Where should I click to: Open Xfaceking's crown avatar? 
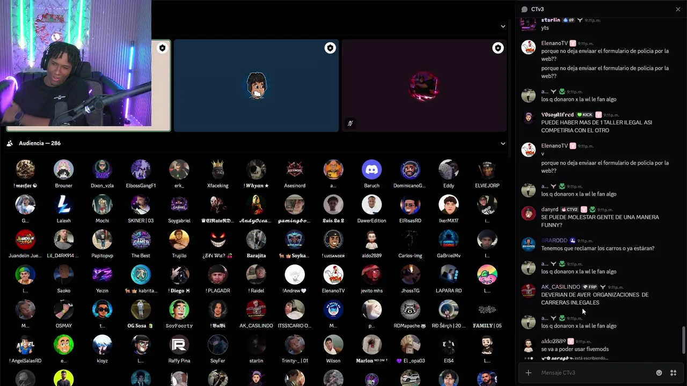point(217,169)
